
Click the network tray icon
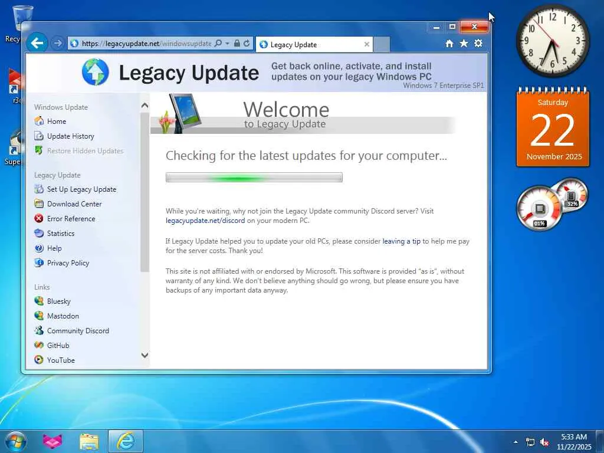click(530, 442)
